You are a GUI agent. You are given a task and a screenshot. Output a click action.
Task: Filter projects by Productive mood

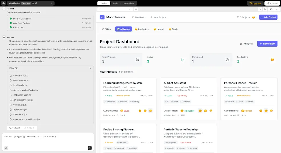(142, 29)
